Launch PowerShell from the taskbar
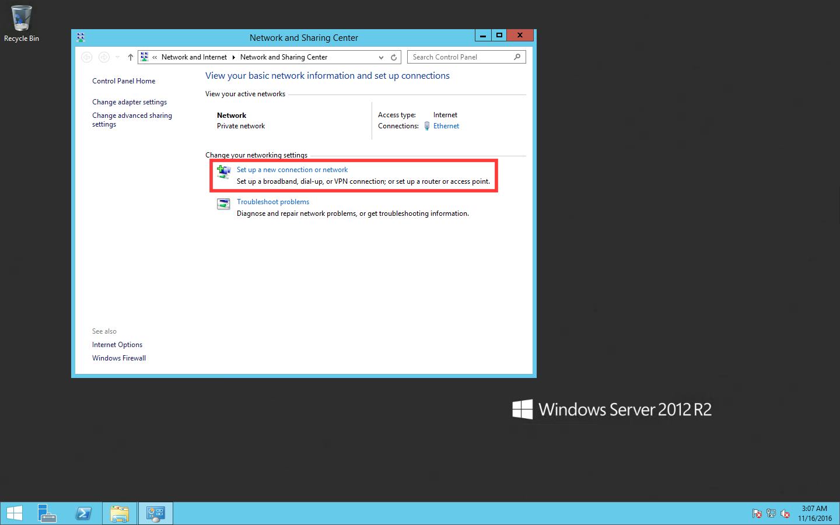840x525 pixels. [x=83, y=513]
